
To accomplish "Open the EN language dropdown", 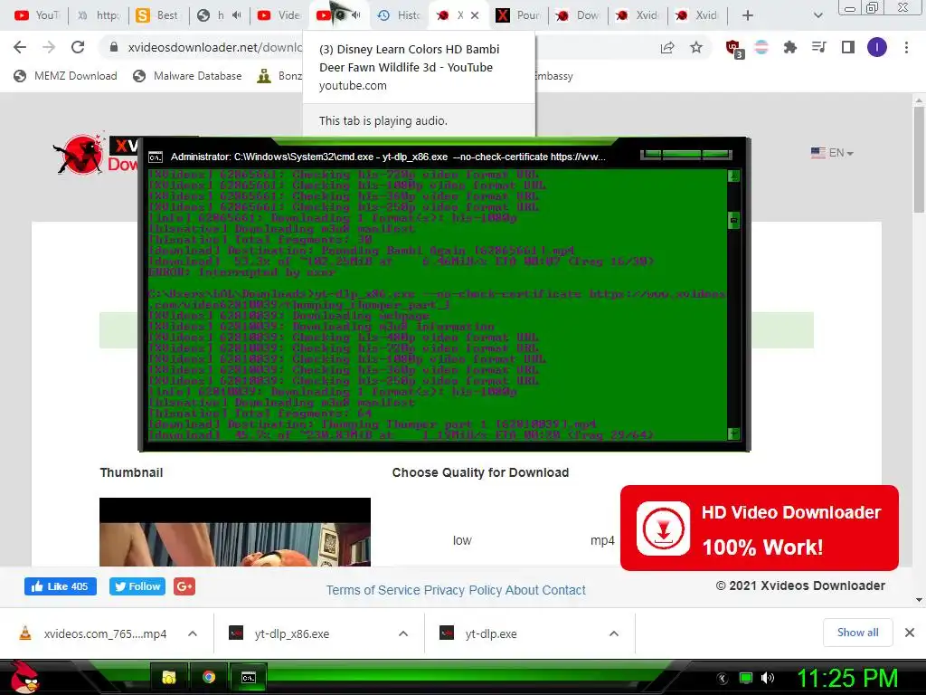I will pos(832,153).
